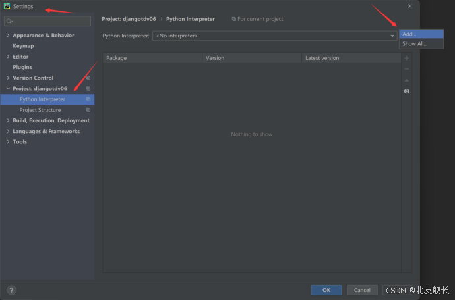Expand the Tools section

tap(8, 142)
